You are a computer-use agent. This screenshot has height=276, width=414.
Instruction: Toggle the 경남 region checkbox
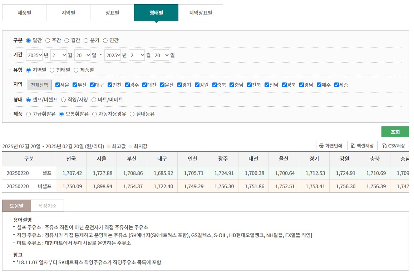301,85
